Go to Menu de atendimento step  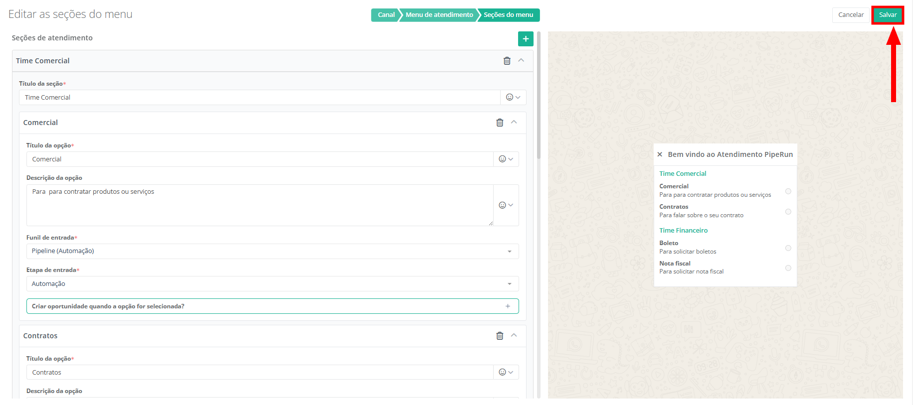click(439, 15)
